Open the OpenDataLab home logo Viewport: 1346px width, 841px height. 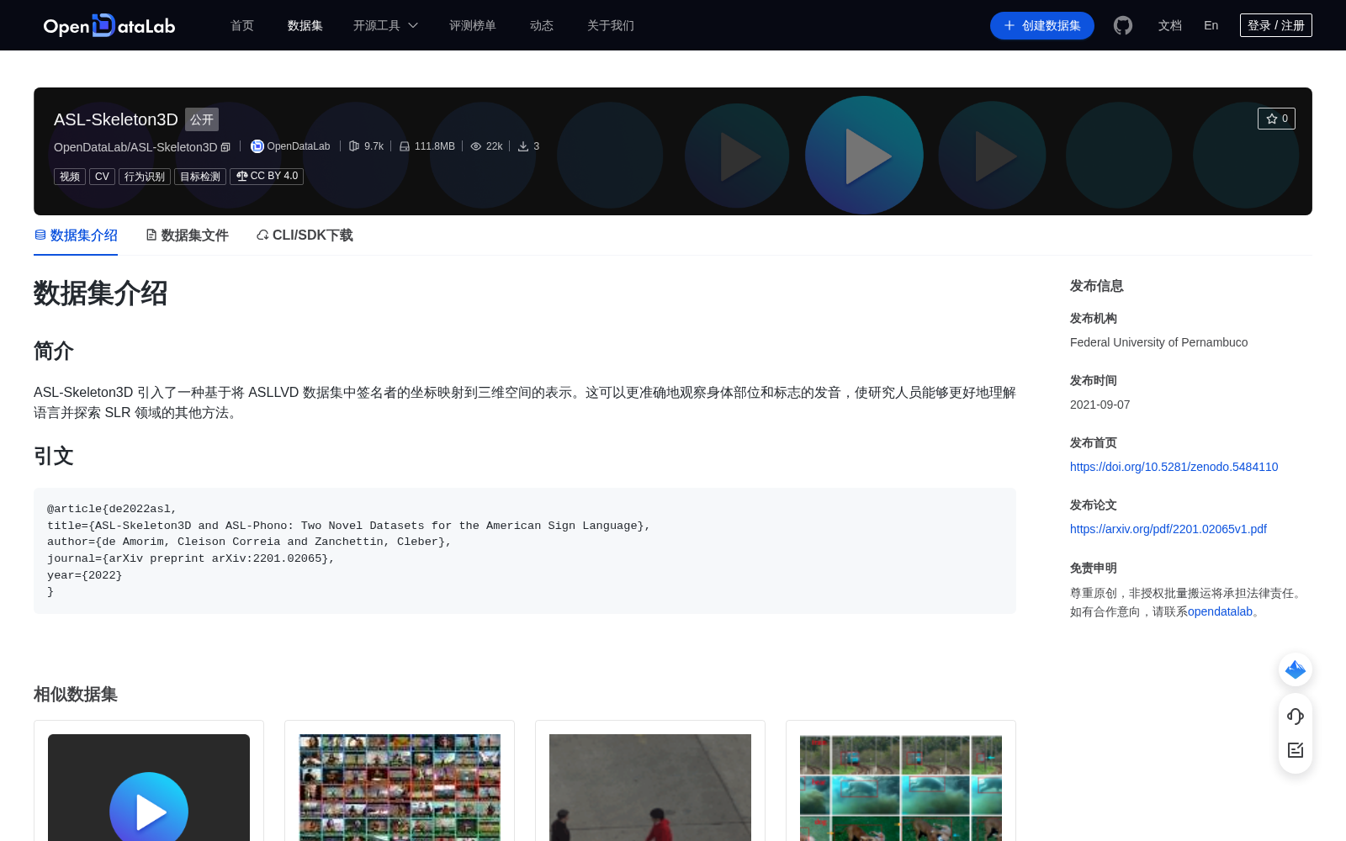pyautogui.click(x=109, y=25)
